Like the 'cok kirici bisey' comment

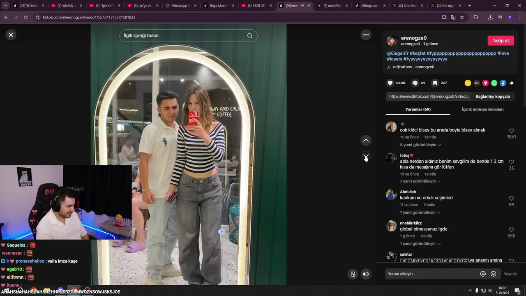511,131
